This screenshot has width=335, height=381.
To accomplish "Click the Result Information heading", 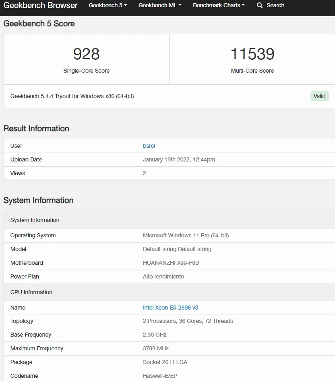I will tap(36, 128).
